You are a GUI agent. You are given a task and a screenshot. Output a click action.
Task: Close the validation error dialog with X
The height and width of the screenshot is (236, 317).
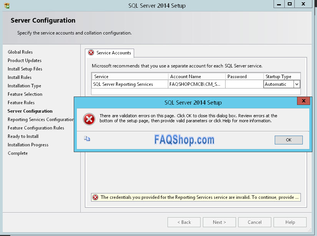point(304,101)
